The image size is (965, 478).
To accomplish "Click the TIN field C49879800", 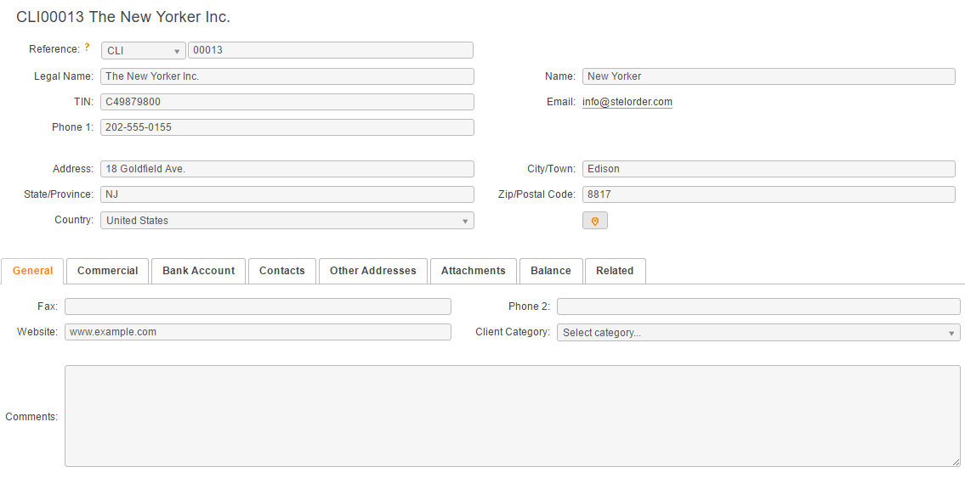I will [x=287, y=102].
